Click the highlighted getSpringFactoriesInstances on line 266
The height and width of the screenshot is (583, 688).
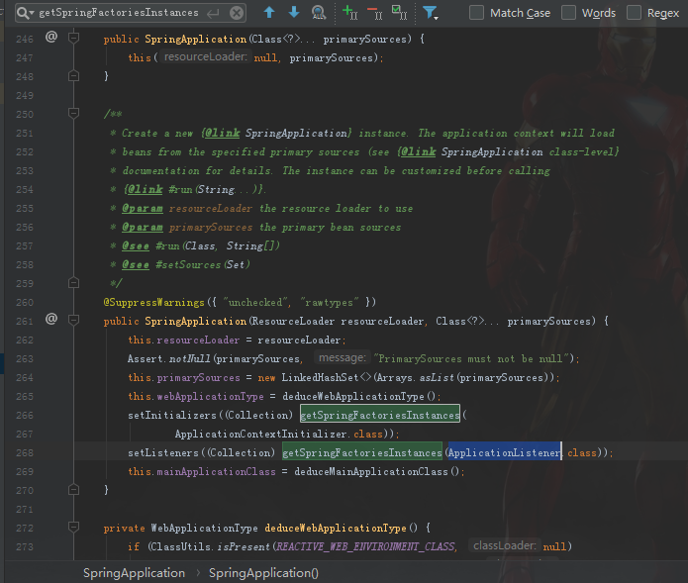(379, 415)
